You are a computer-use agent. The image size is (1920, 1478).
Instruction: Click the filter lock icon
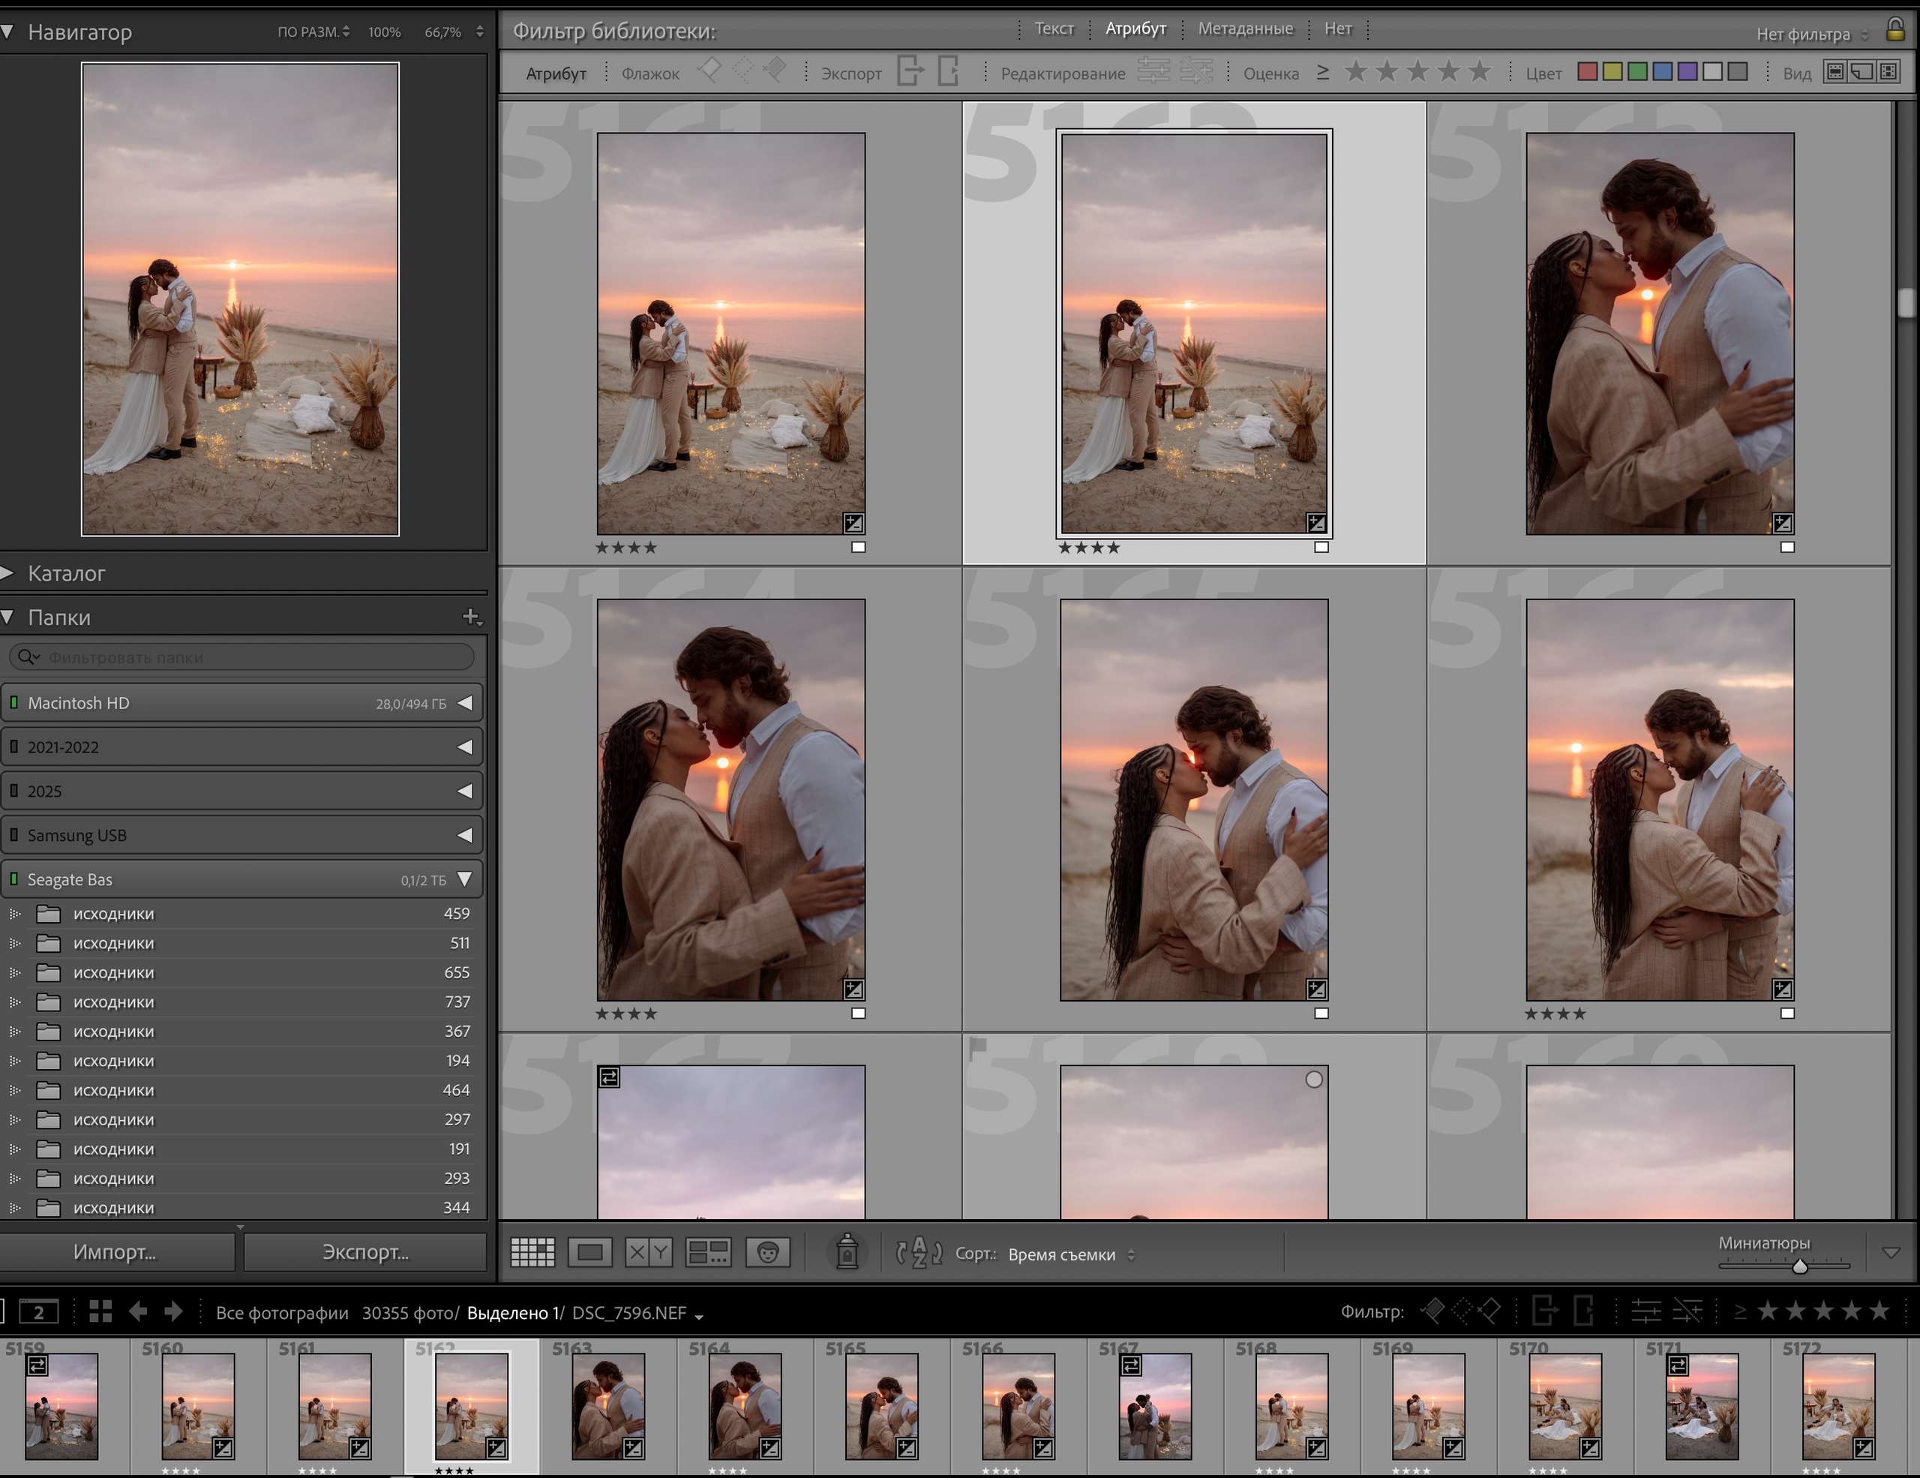pos(1895,30)
